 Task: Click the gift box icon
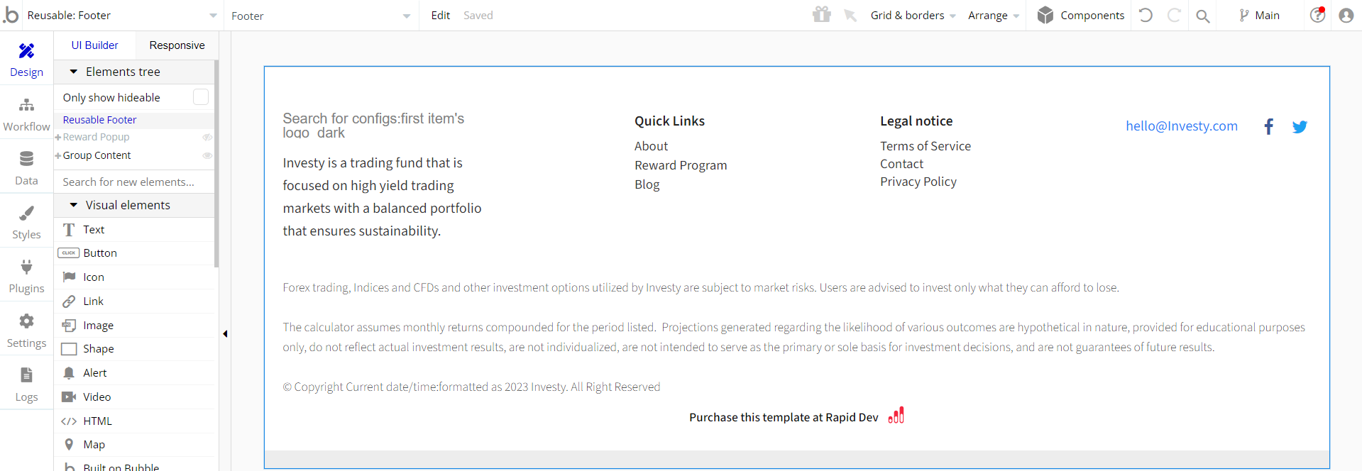822,15
